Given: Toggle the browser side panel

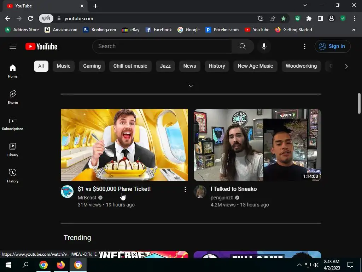Looking at the screenshot, I should click(x=320, y=18).
